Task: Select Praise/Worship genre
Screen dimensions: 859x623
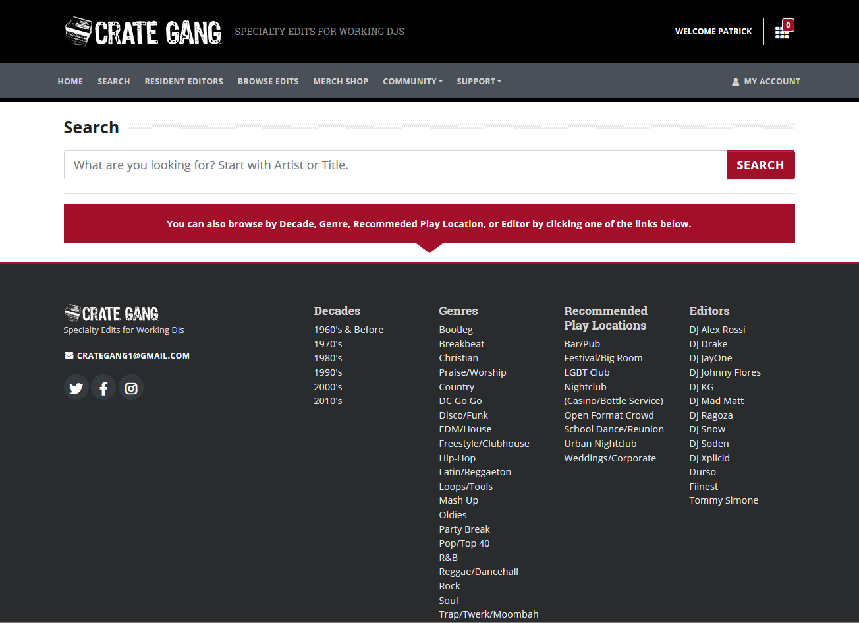Action: point(473,372)
